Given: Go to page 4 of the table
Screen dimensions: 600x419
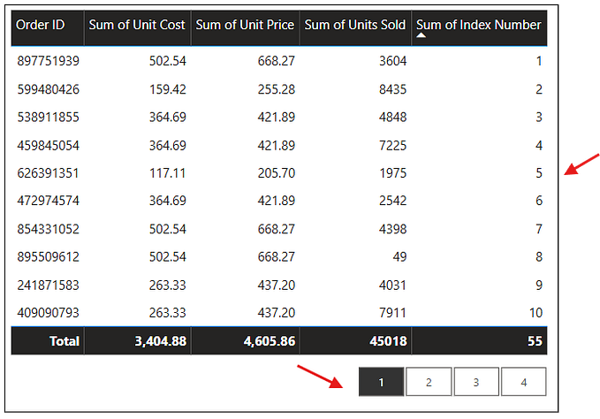Looking at the screenshot, I should (x=523, y=382).
